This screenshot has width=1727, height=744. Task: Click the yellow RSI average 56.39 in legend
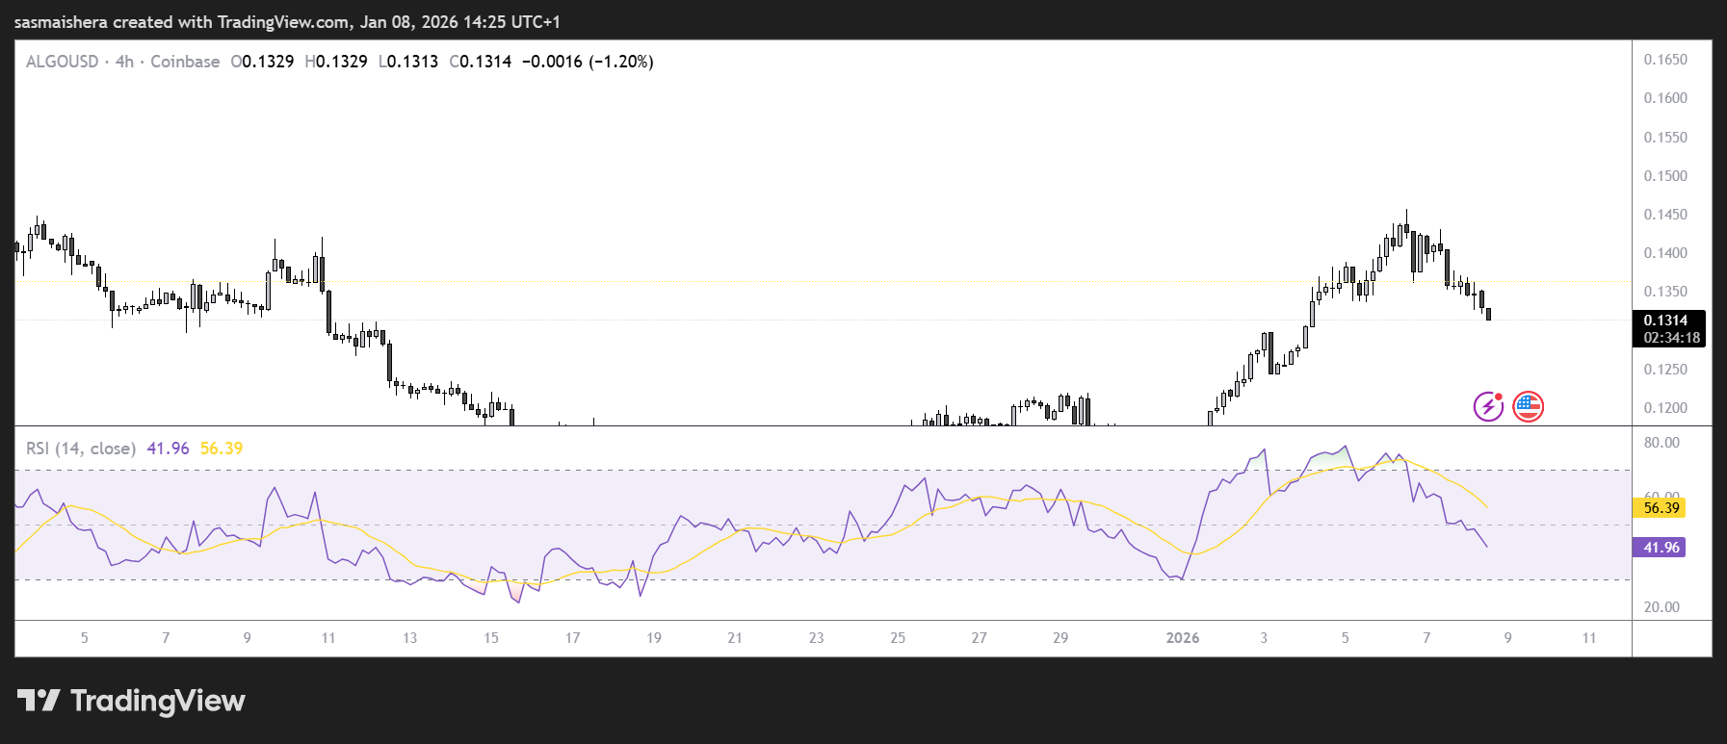(222, 449)
